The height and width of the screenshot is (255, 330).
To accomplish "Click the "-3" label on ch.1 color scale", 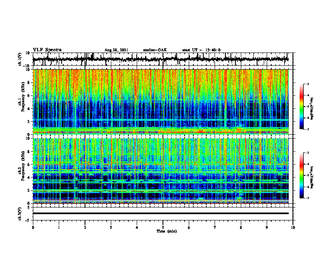I will (x=307, y=84).
